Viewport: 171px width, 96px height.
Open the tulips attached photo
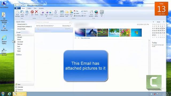(125, 33)
